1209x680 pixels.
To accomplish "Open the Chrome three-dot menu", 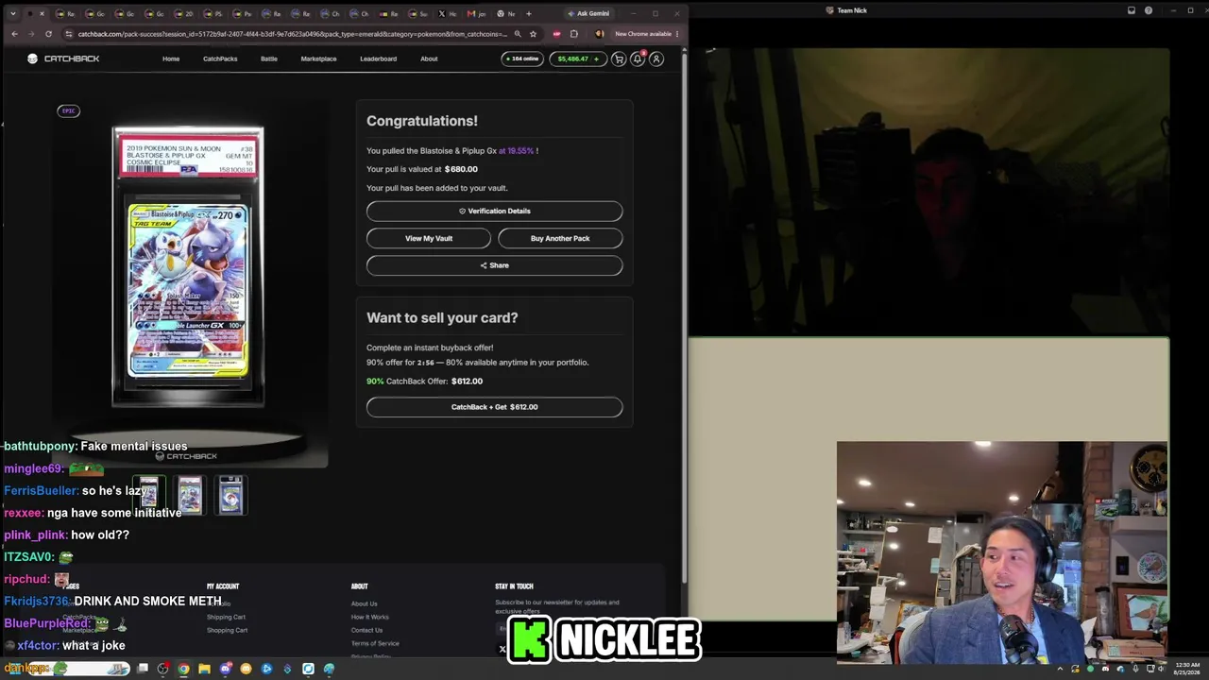I will tap(677, 34).
